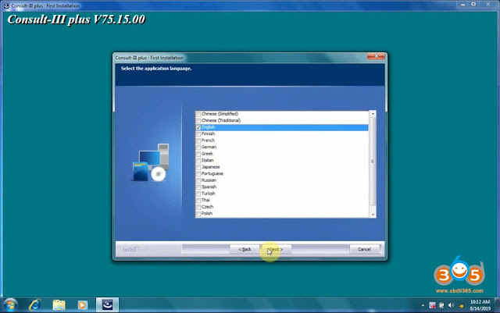Screen dimensions: 500x313
Task: Uncheck the English language checkbox
Action: pos(198,127)
